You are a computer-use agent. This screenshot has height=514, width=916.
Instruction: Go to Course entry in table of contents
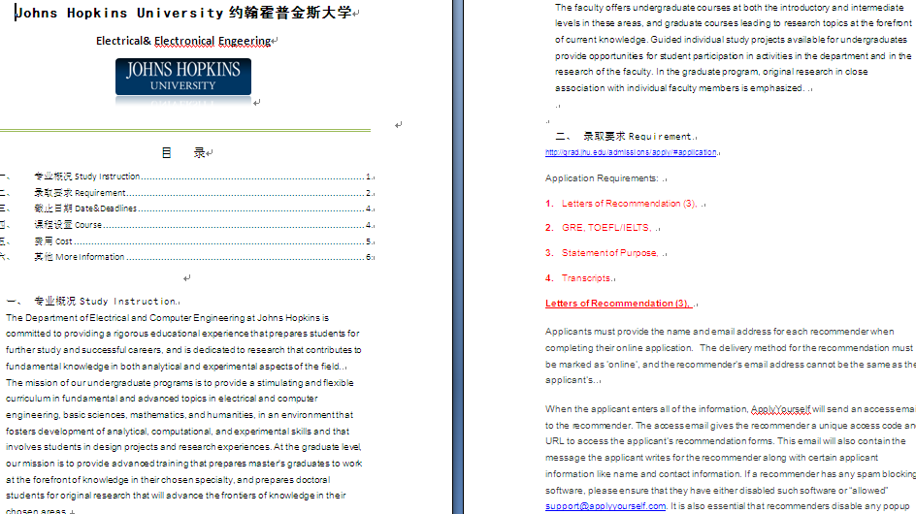(x=187, y=225)
